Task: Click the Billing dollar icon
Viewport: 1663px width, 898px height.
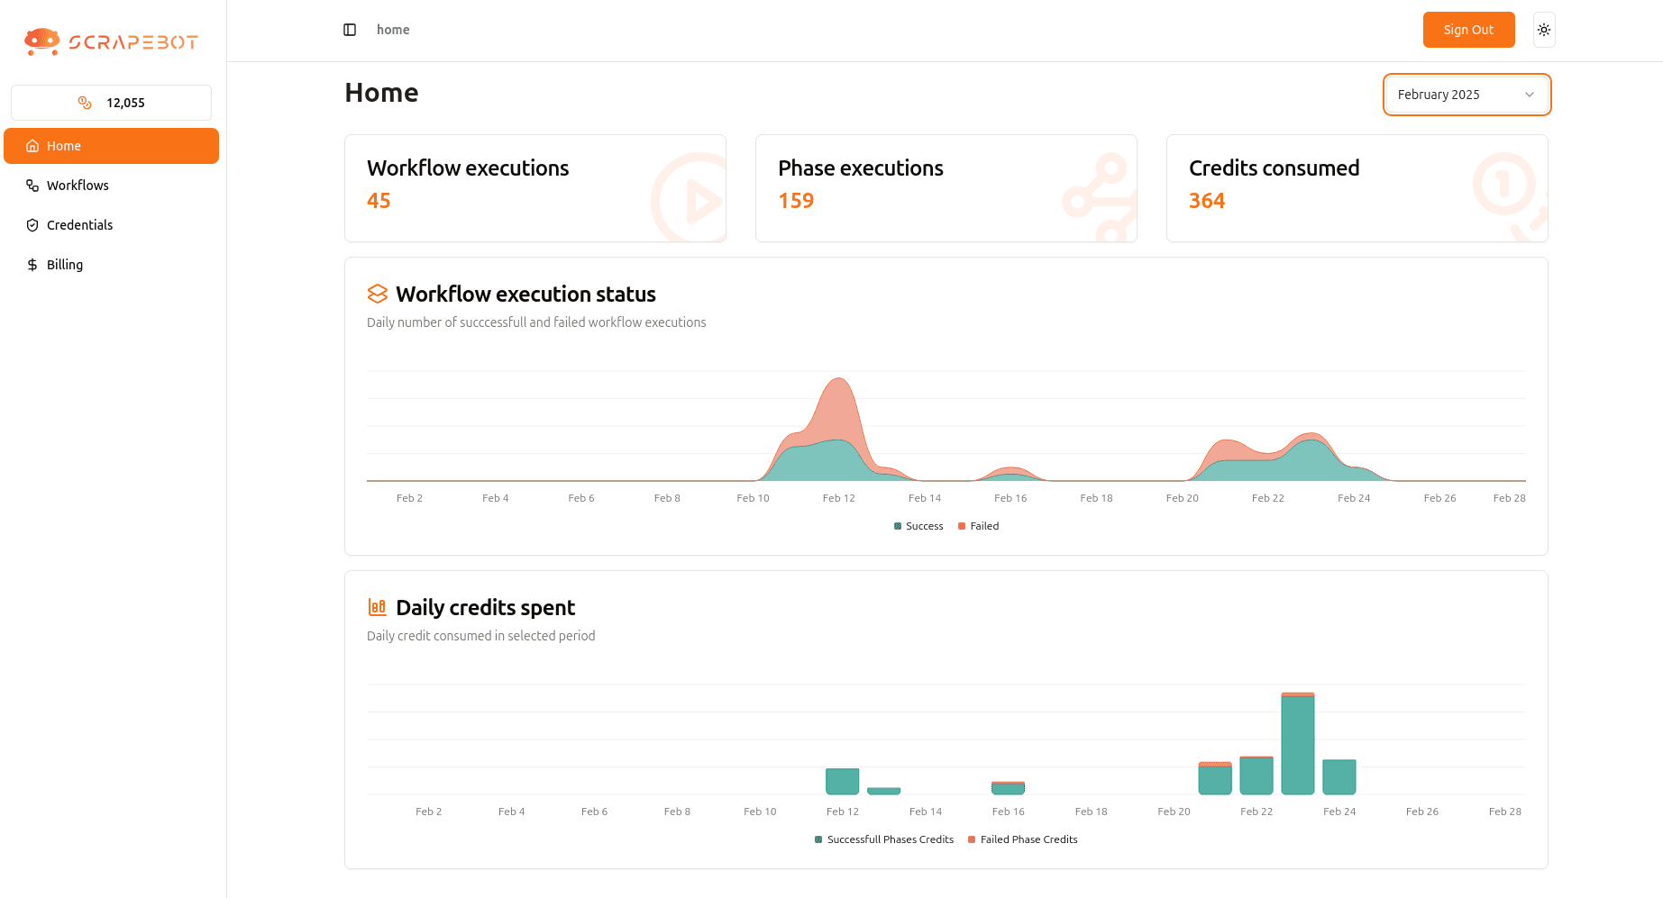Action: coord(32,265)
